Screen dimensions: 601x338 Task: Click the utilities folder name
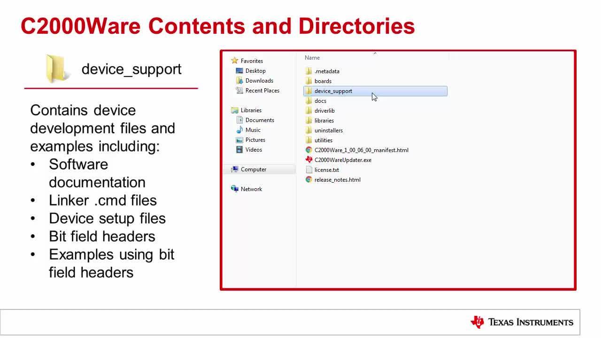pos(323,140)
